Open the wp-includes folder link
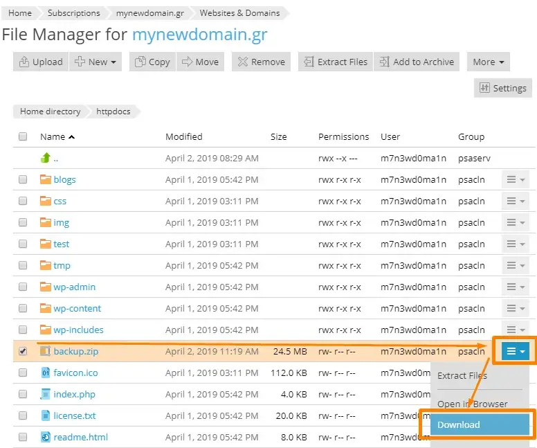Screen dimensions: 537x448 point(78,330)
